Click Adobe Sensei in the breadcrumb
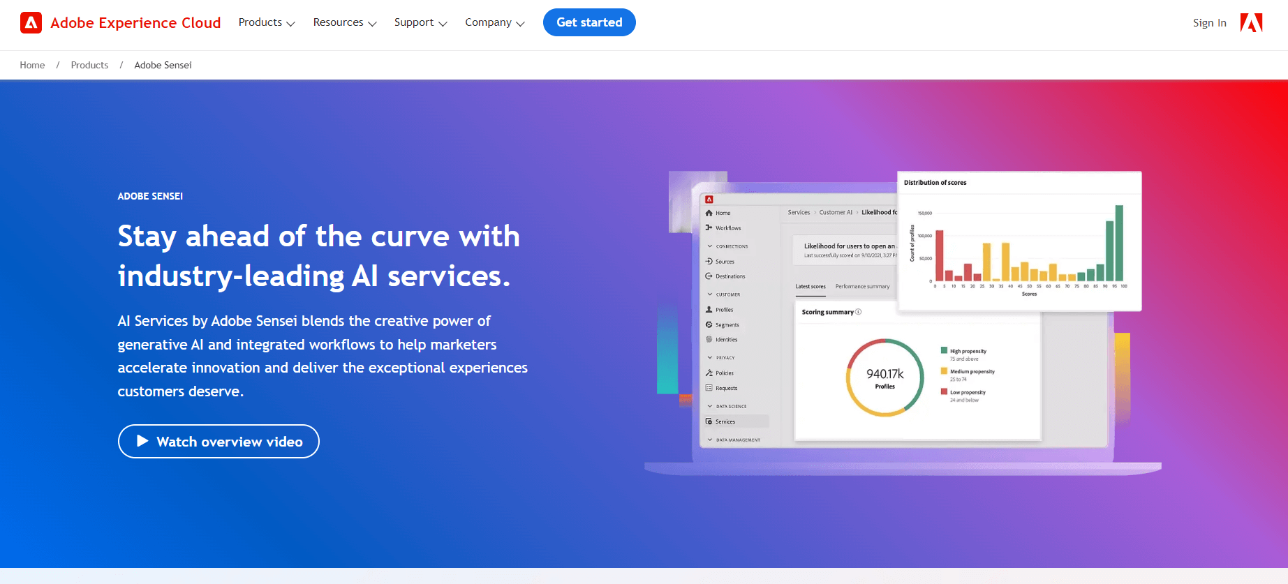1288x584 pixels. 163,65
